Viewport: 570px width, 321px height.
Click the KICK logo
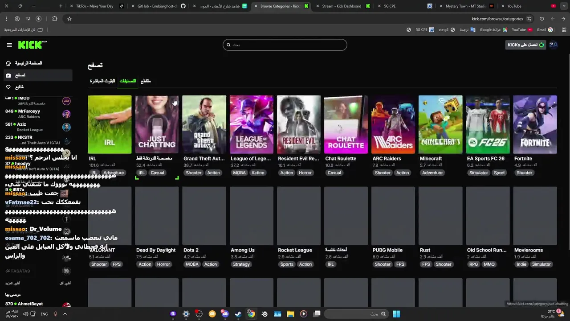[x=32, y=45]
